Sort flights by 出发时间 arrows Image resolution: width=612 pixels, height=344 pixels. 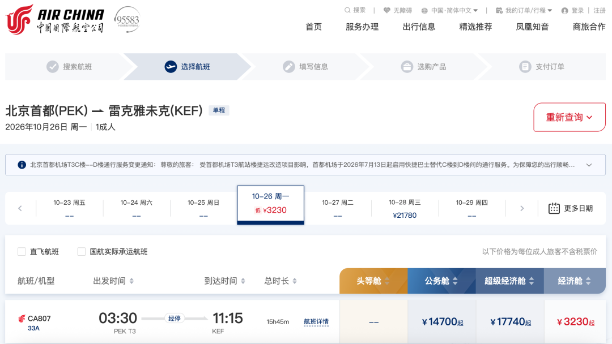131,281
